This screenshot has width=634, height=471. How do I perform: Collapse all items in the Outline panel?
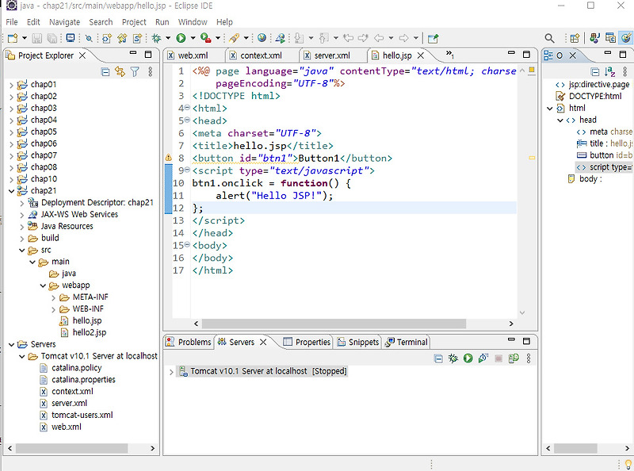point(595,71)
